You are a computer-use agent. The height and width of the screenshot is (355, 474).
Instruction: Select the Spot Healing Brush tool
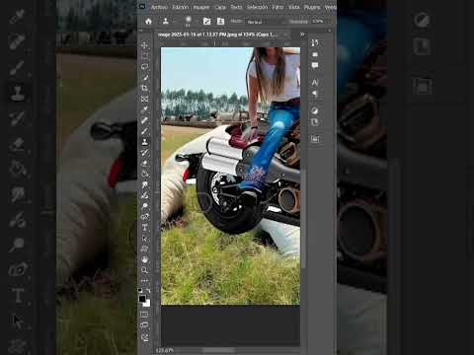(x=144, y=120)
